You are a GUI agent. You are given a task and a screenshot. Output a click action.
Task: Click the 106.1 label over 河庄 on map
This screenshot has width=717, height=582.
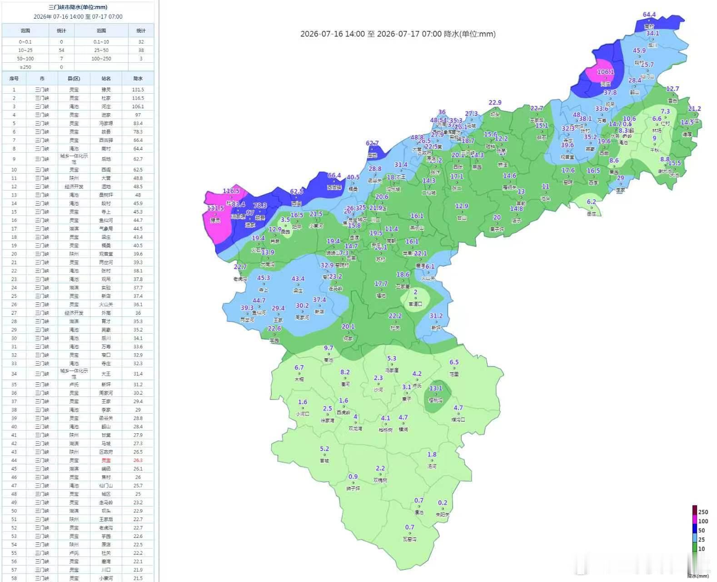point(605,72)
